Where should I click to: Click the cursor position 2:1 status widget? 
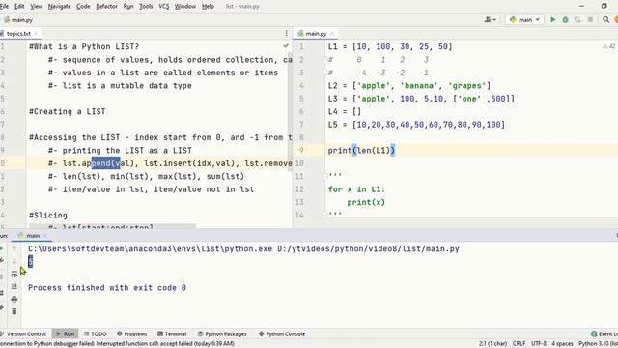click(x=492, y=344)
